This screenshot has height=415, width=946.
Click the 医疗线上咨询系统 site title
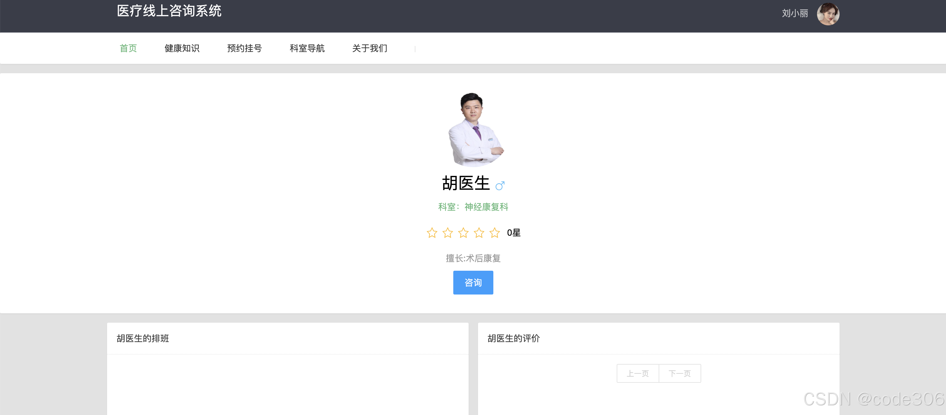[x=169, y=11]
